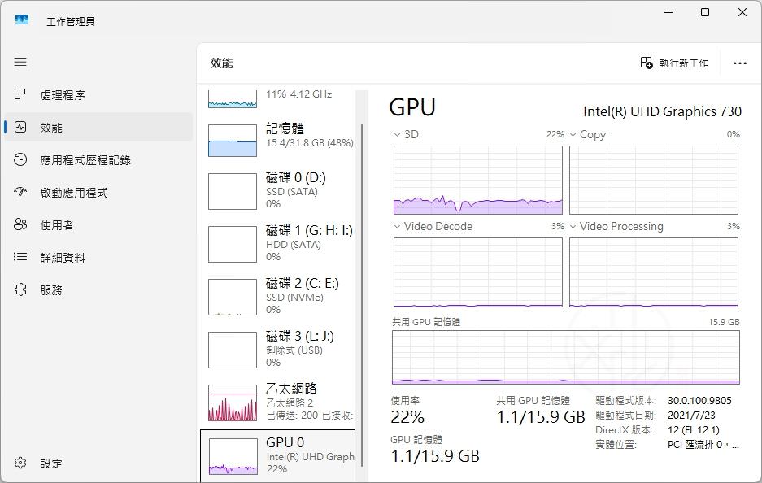Click driver version '30.0.100.9805'
This screenshot has width=762, height=483.
[x=699, y=401]
